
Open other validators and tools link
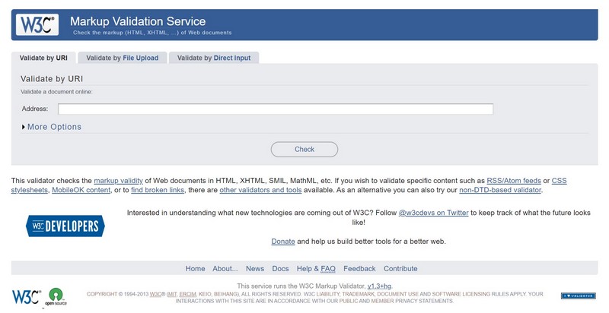[x=260, y=190]
